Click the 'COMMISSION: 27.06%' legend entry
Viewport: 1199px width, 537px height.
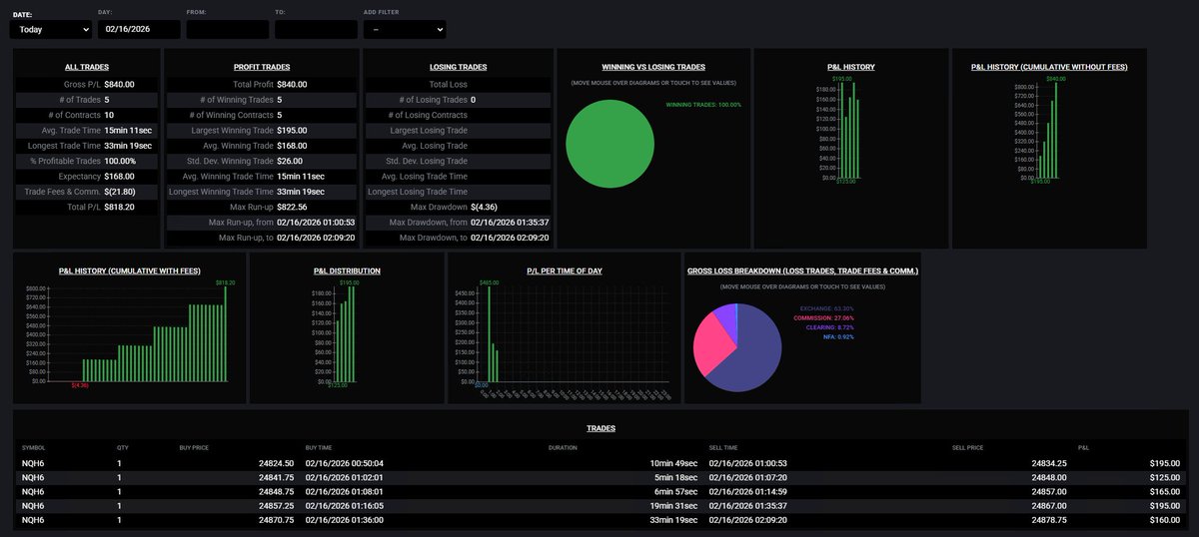point(824,318)
